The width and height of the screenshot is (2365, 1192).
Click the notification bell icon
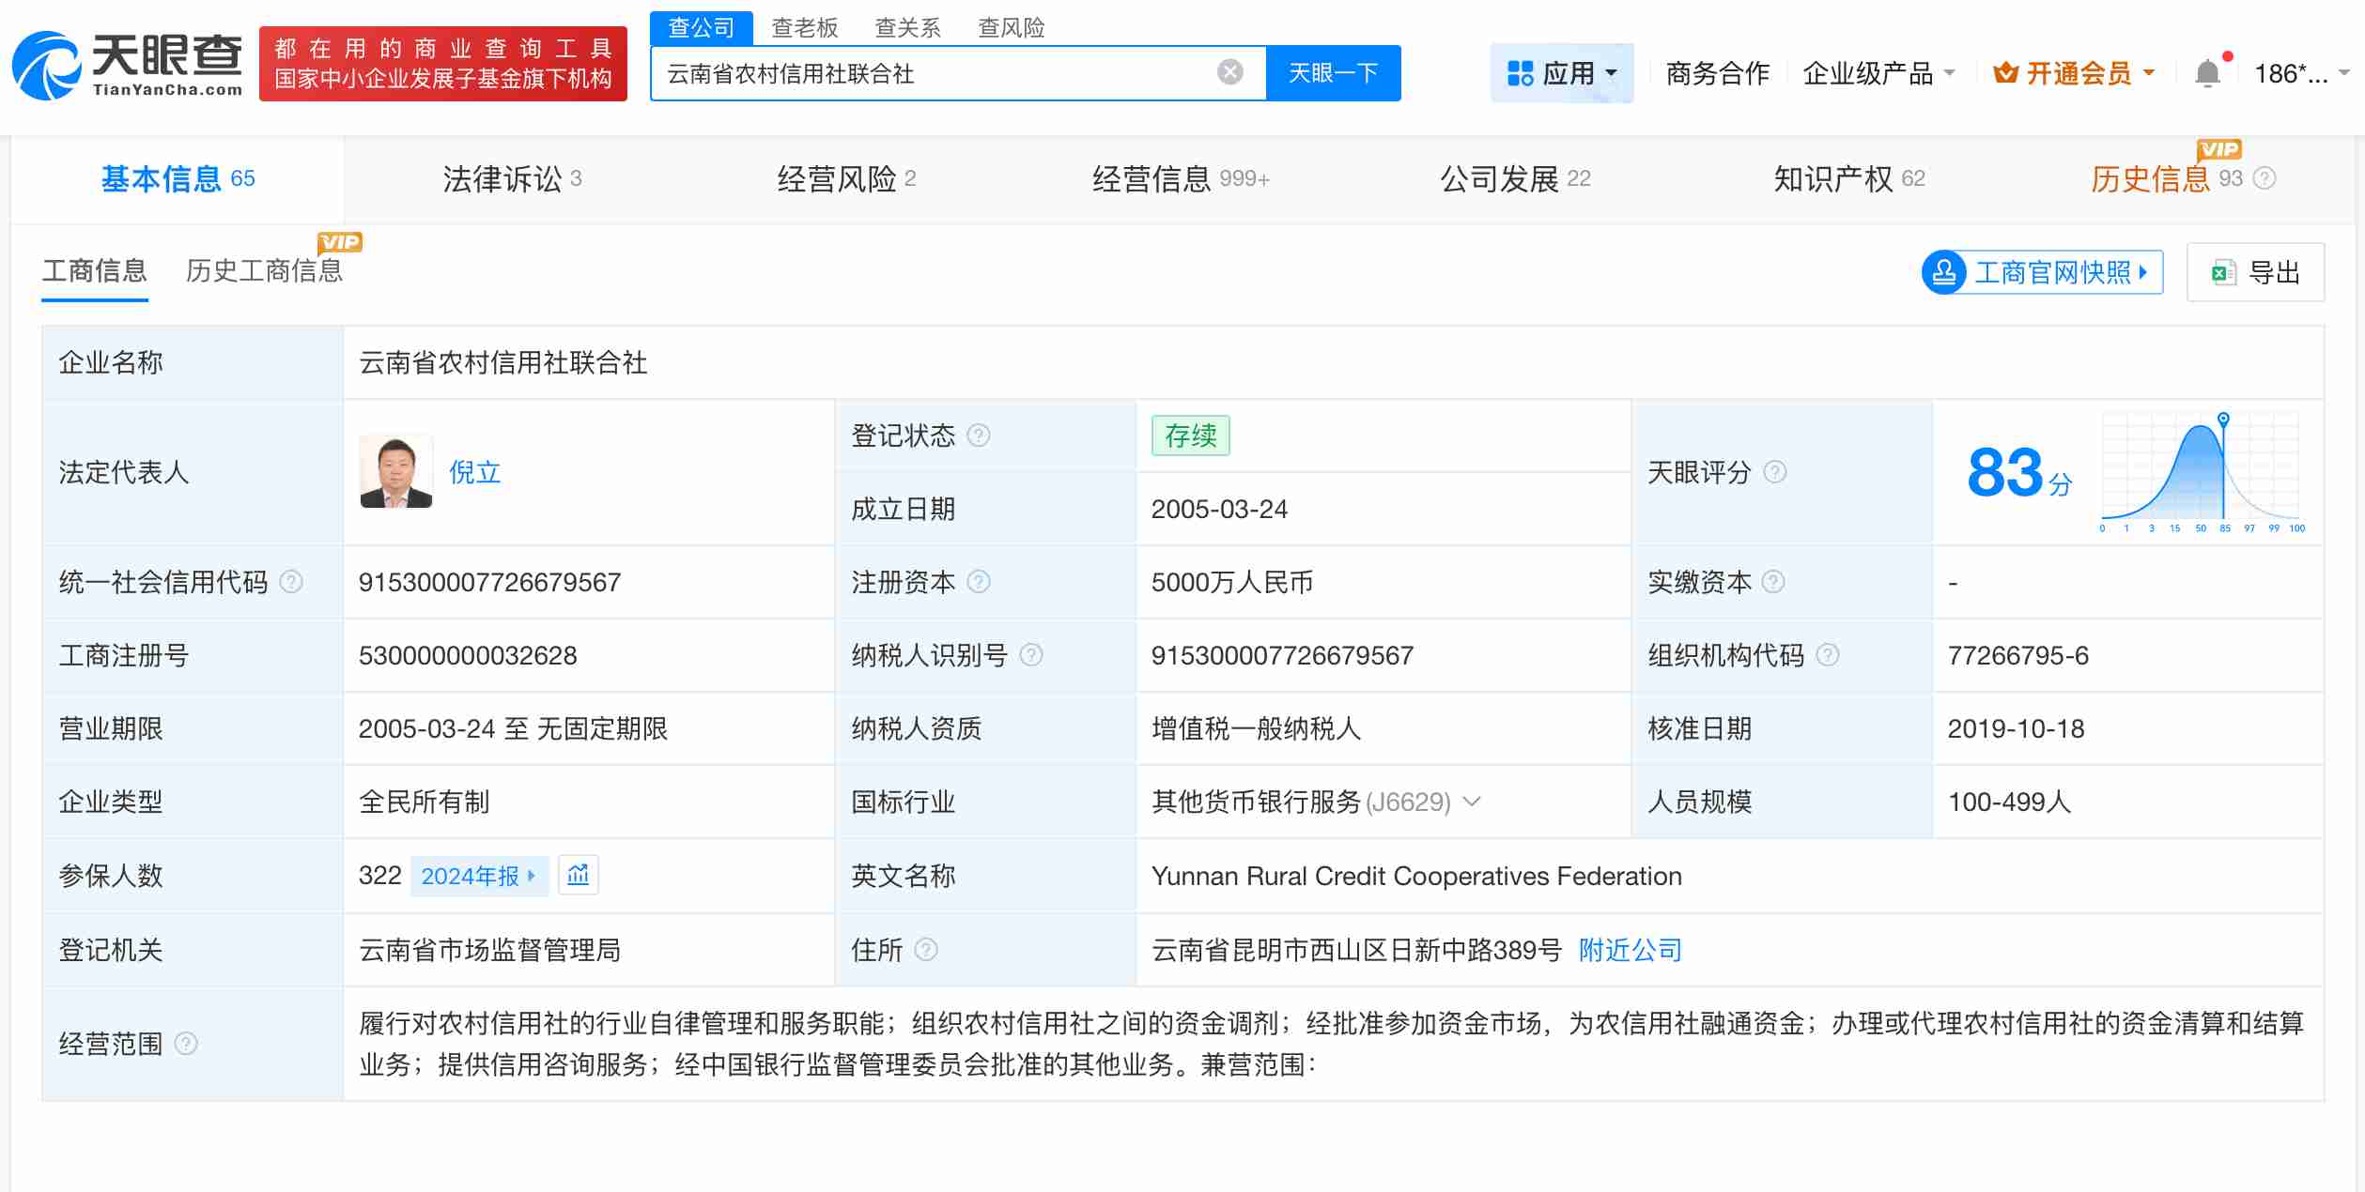(2209, 72)
